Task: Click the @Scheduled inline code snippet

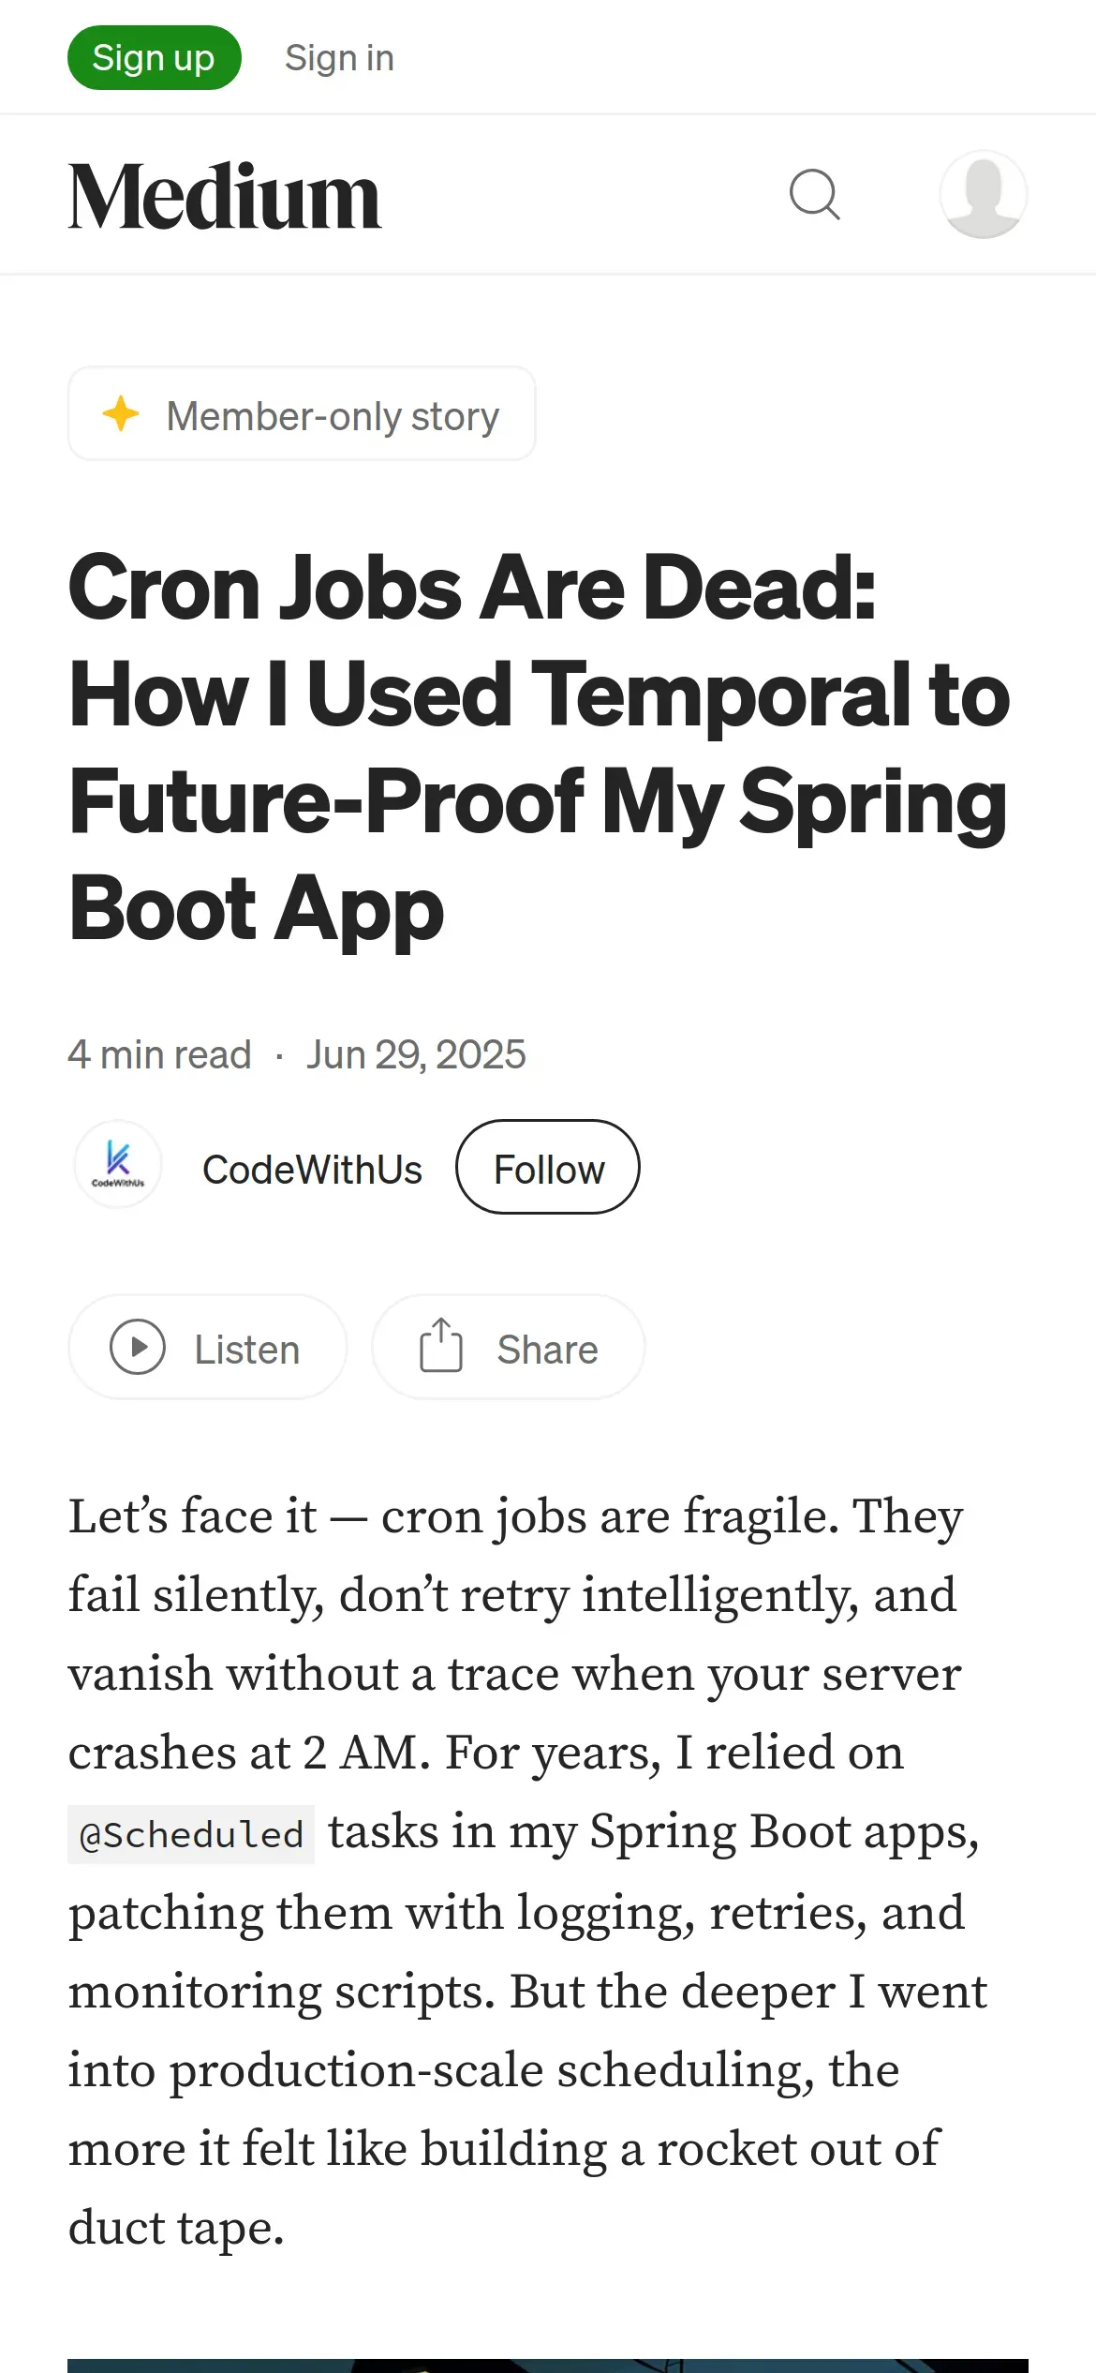Action: [191, 1834]
